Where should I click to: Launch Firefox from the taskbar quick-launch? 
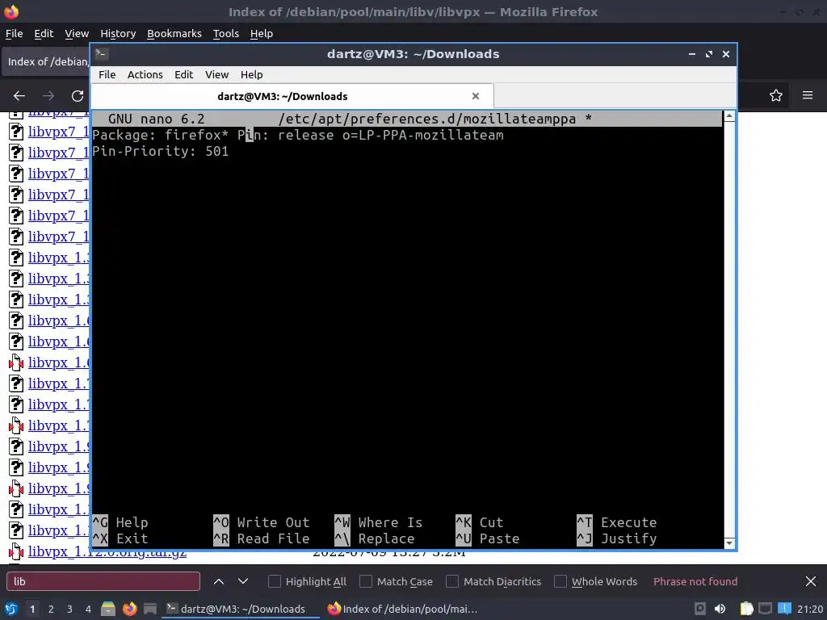129,609
